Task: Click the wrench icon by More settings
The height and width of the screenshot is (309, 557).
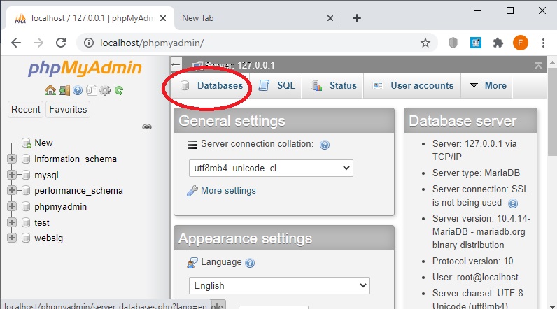Action: [x=192, y=191]
